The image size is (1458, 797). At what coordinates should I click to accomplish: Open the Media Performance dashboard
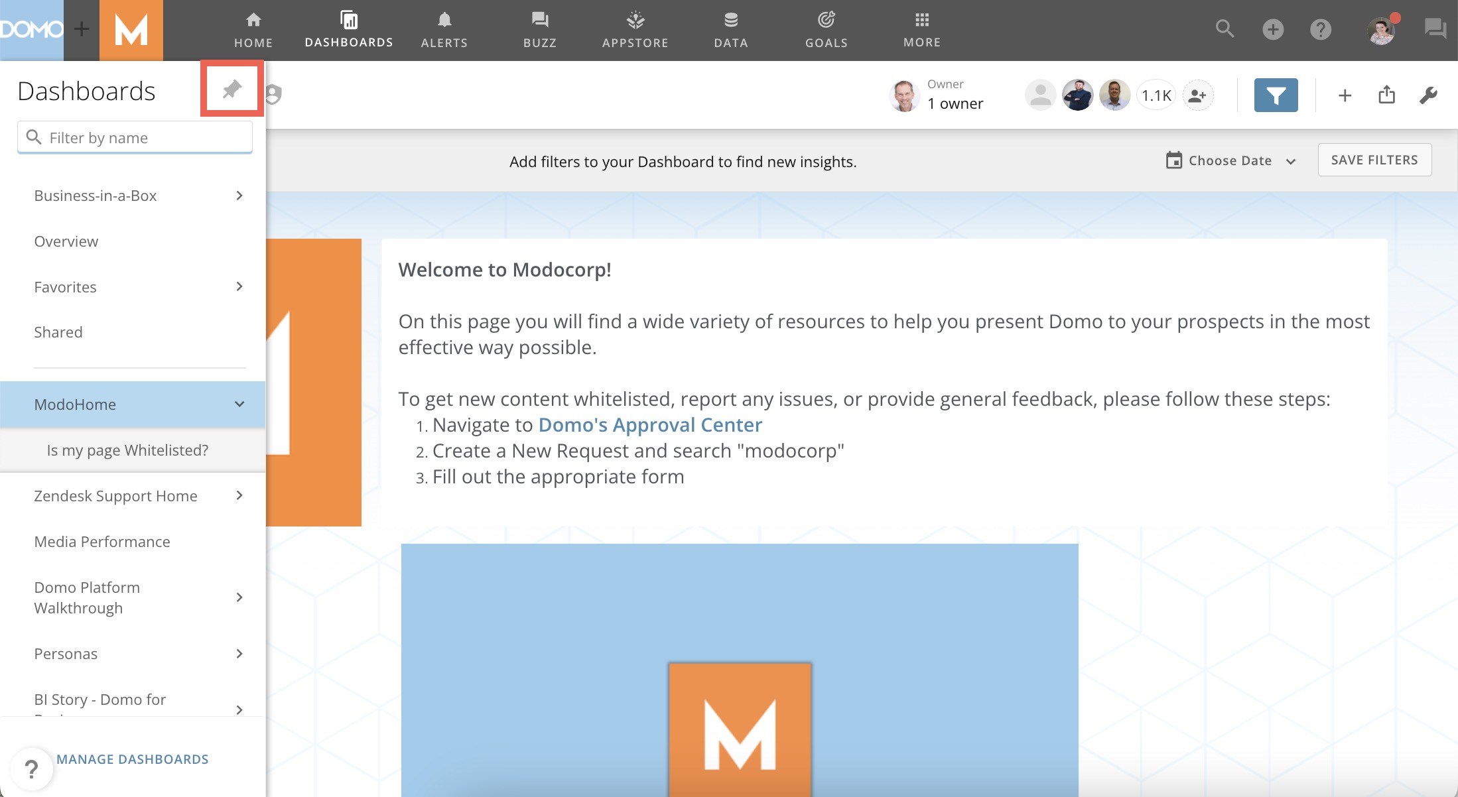point(102,542)
